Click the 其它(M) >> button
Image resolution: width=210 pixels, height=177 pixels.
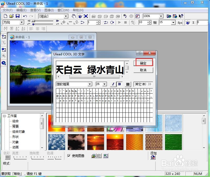143,84
